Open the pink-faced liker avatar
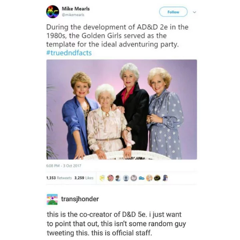 pyautogui.click(x=110, y=178)
